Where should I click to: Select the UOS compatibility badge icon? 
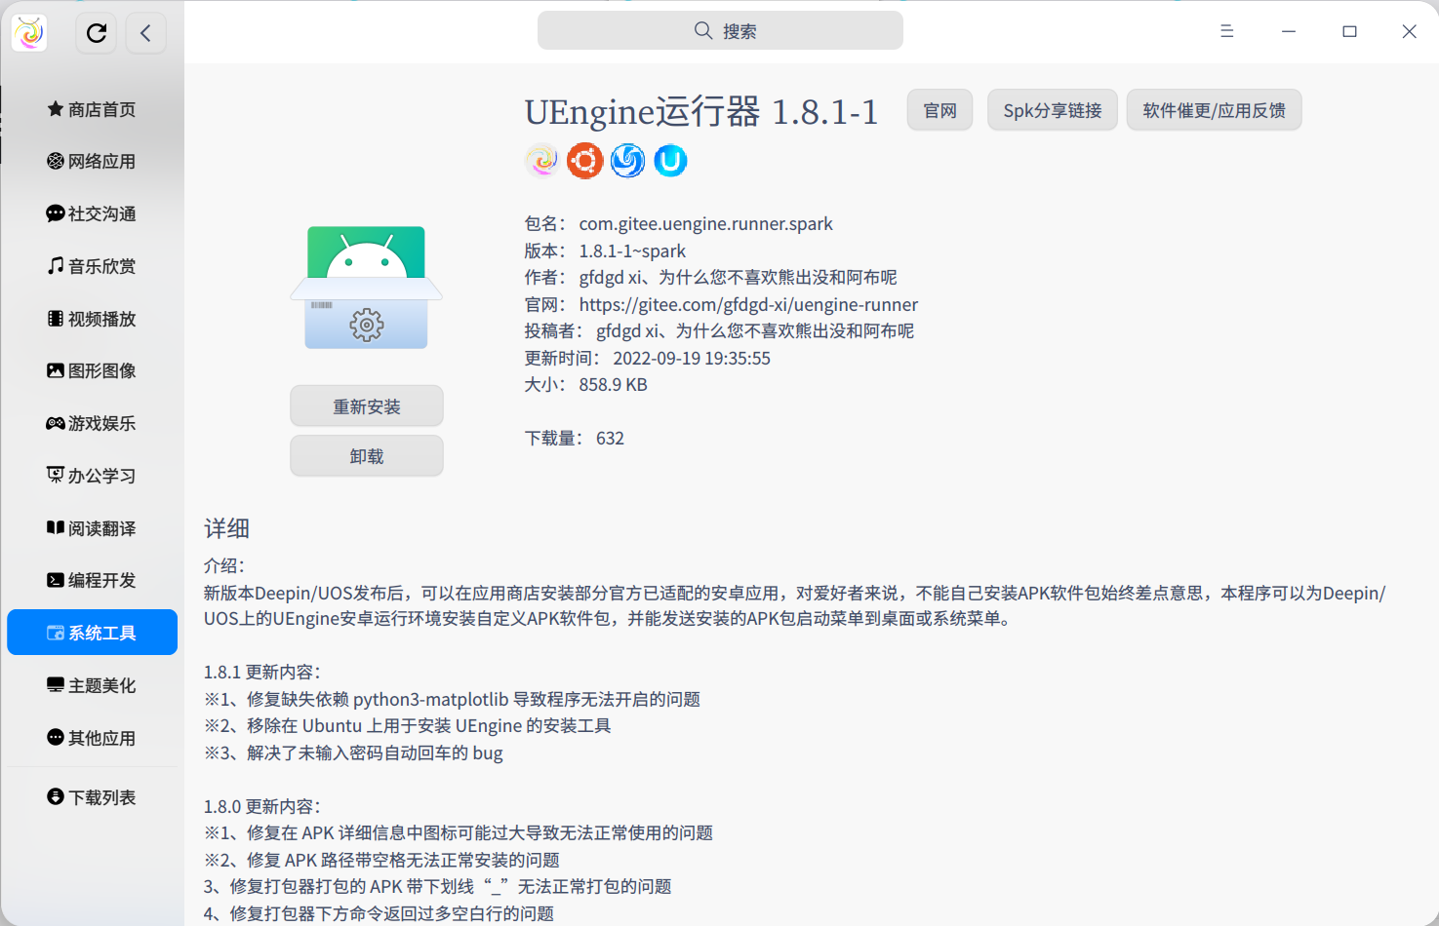670,160
